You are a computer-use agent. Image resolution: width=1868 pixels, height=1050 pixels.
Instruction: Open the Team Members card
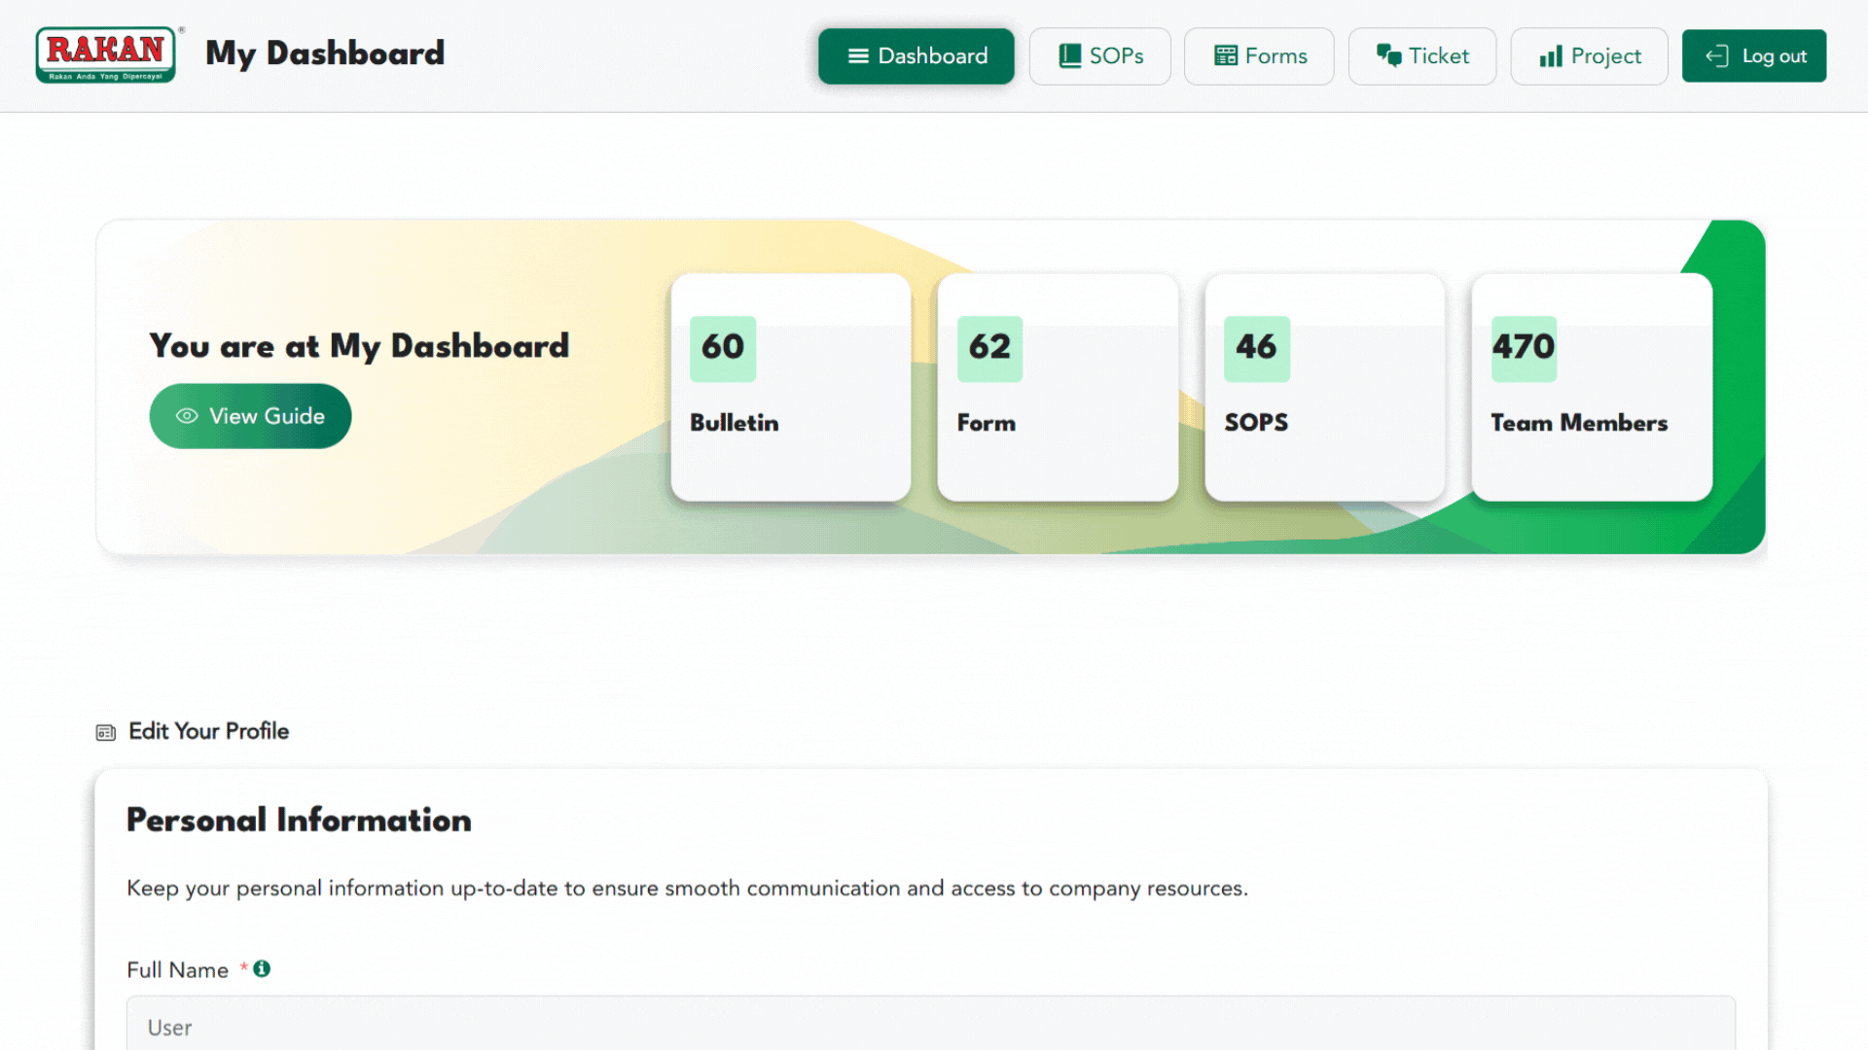coord(1591,387)
